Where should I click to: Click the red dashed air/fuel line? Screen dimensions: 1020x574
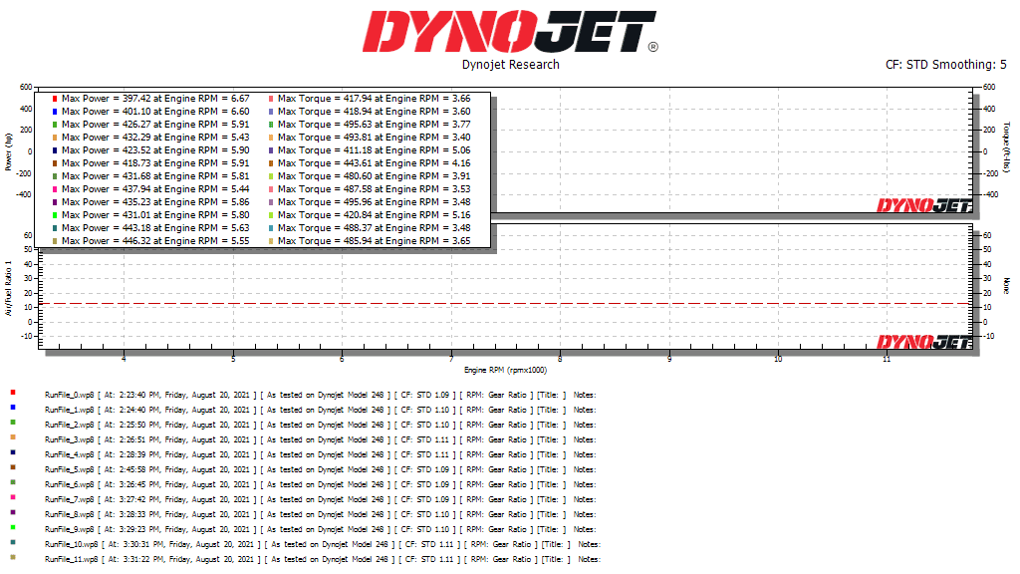point(505,303)
